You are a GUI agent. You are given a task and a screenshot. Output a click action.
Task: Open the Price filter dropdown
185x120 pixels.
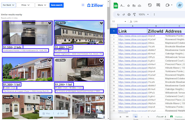pyautogui.click(x=26, y=5)
